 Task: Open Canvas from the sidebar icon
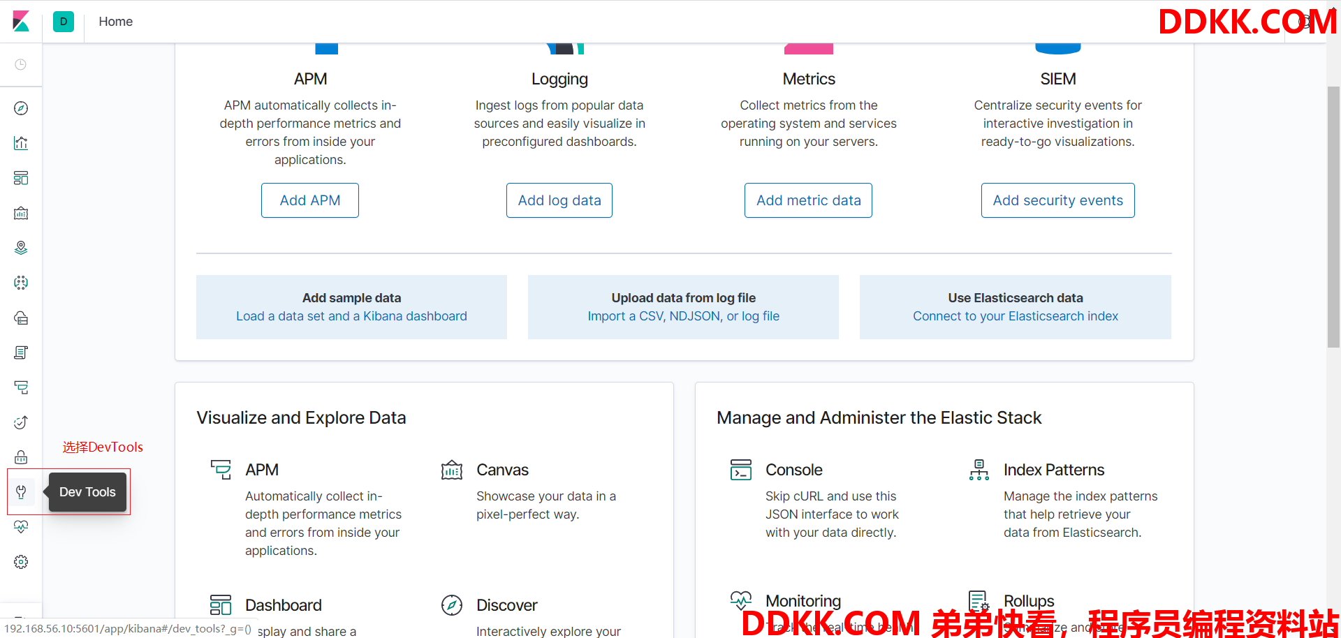[x=21, y=213]
